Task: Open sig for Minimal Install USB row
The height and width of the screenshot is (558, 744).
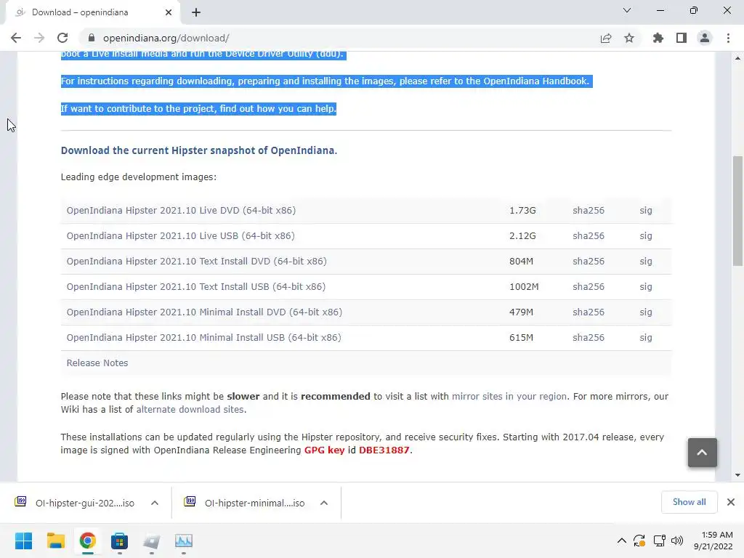Action: 646,337
